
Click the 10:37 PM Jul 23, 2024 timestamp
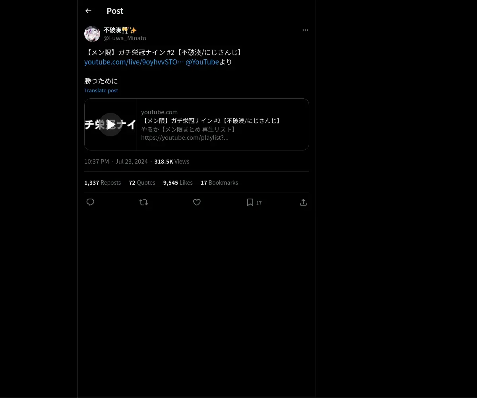click(116, 161)
